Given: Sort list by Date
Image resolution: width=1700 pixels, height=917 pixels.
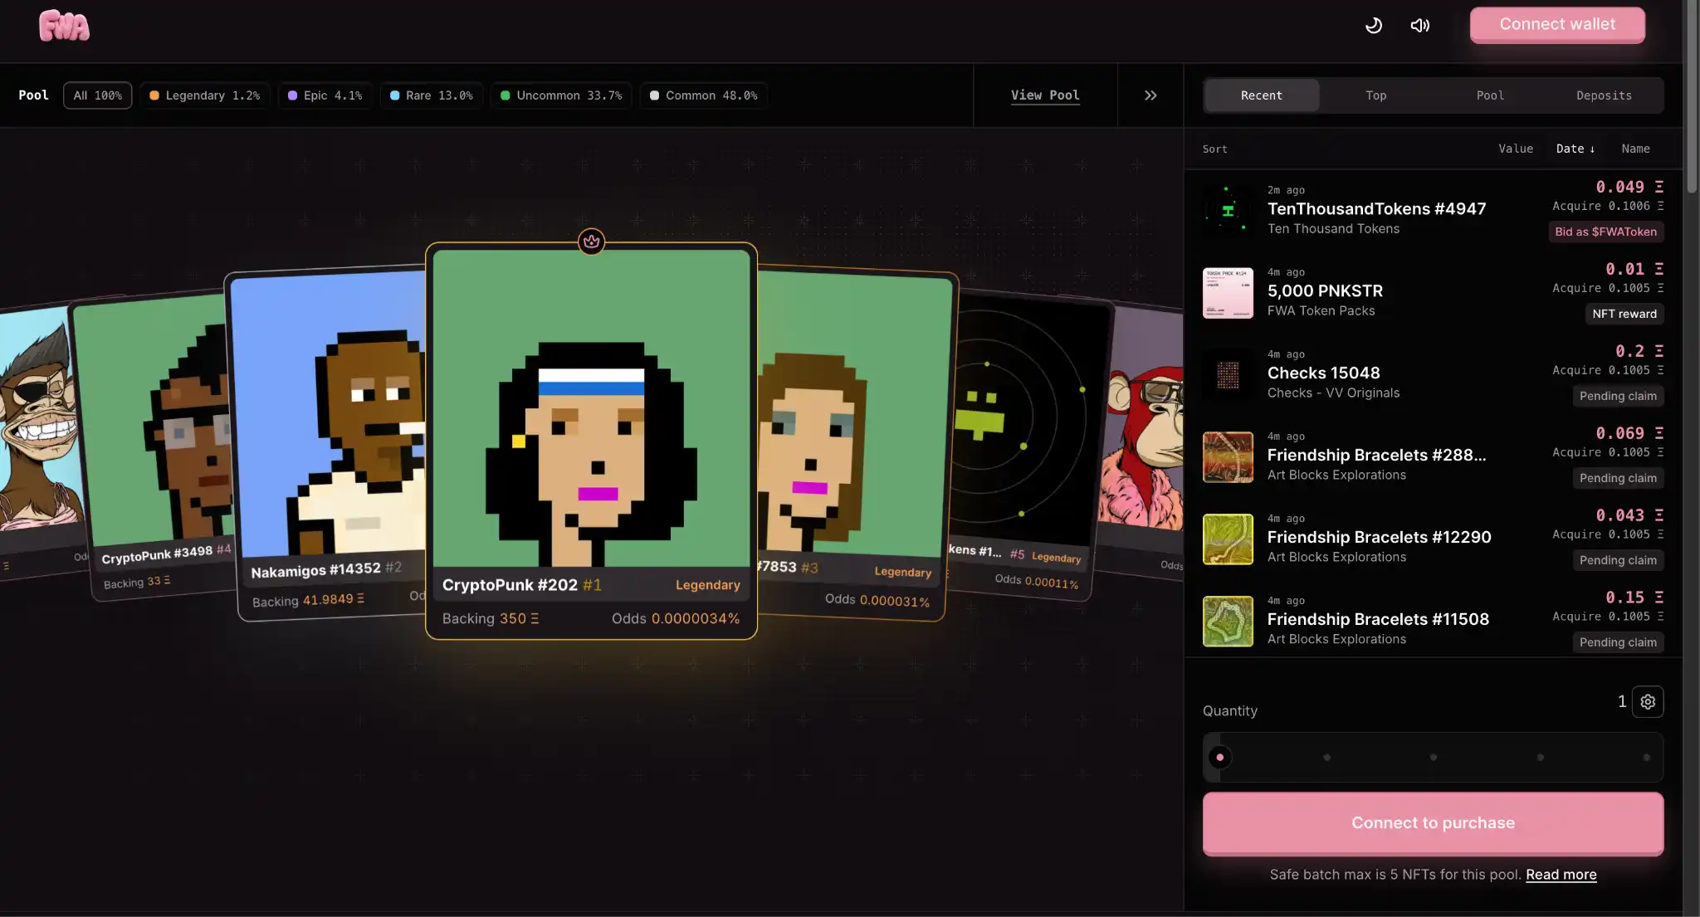Looking at the screenshot, I should tap(1575, 149).
